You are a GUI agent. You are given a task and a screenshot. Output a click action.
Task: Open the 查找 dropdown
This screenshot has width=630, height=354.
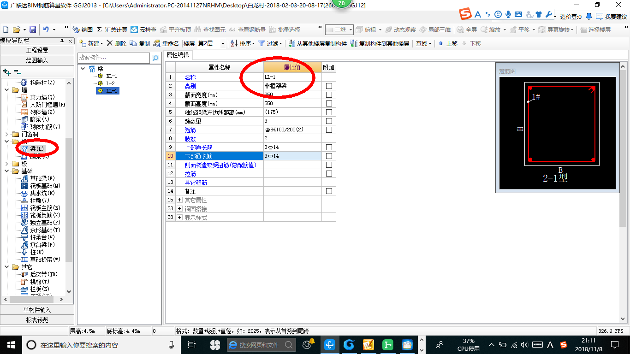click(x=424, y=43)
